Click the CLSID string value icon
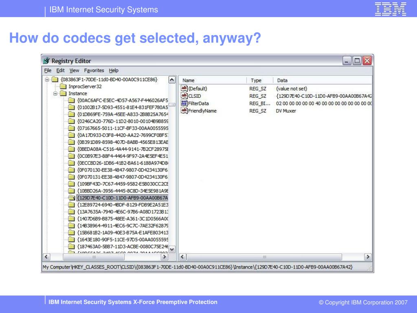The image size is (417, 313). [184, 96]
